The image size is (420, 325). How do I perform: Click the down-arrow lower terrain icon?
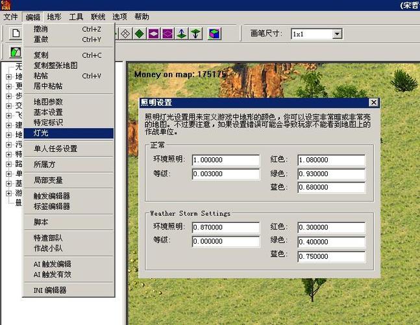195,33
